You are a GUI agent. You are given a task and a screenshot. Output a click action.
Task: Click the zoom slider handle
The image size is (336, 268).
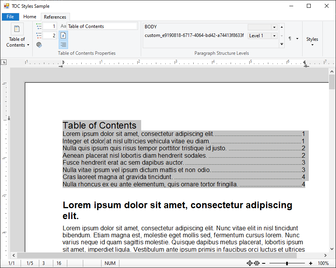(x=287, y=263)
